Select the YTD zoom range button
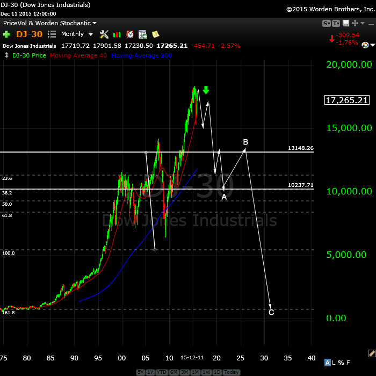Viewport: 376px width, 376px height. click(x=161, y=372)
